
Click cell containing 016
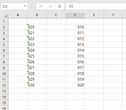click(x=75, y=62)
